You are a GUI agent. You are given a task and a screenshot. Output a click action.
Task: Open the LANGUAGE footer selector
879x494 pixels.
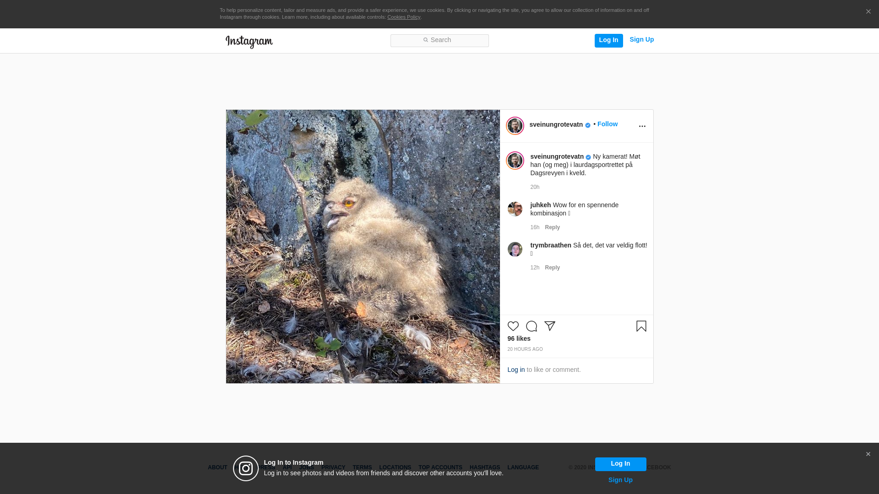[x=523, y=467]
